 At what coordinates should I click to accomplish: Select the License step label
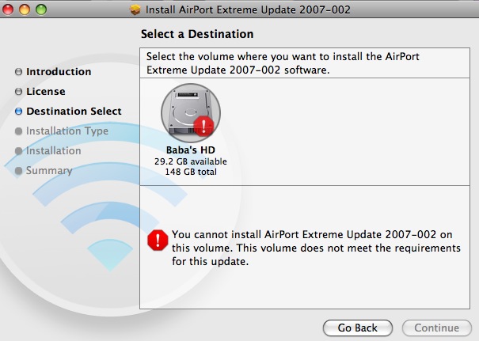pyautogui.click(x=46, y=92)
